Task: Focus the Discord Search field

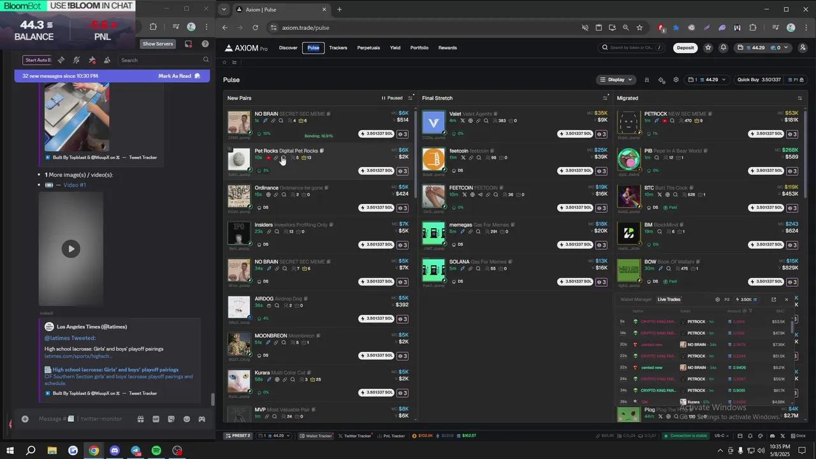Action: click(164, 60)
